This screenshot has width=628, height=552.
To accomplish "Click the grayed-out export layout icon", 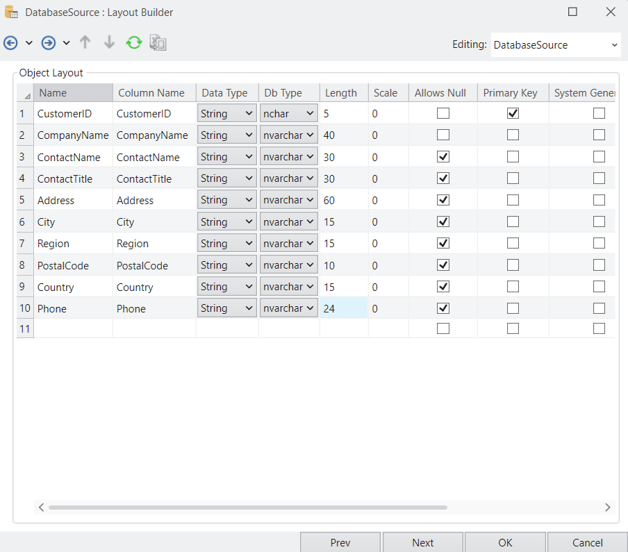I will tap(158, 43).
